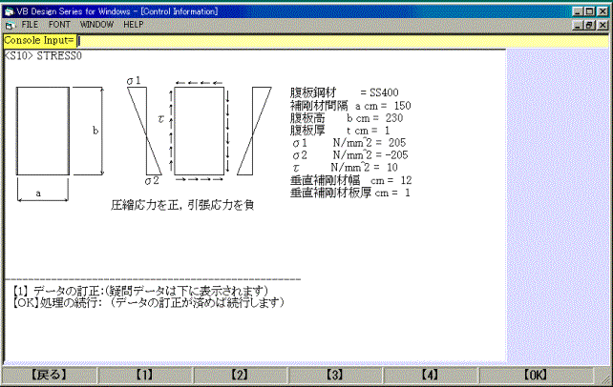Open the FILE menu

pos(30,25)
